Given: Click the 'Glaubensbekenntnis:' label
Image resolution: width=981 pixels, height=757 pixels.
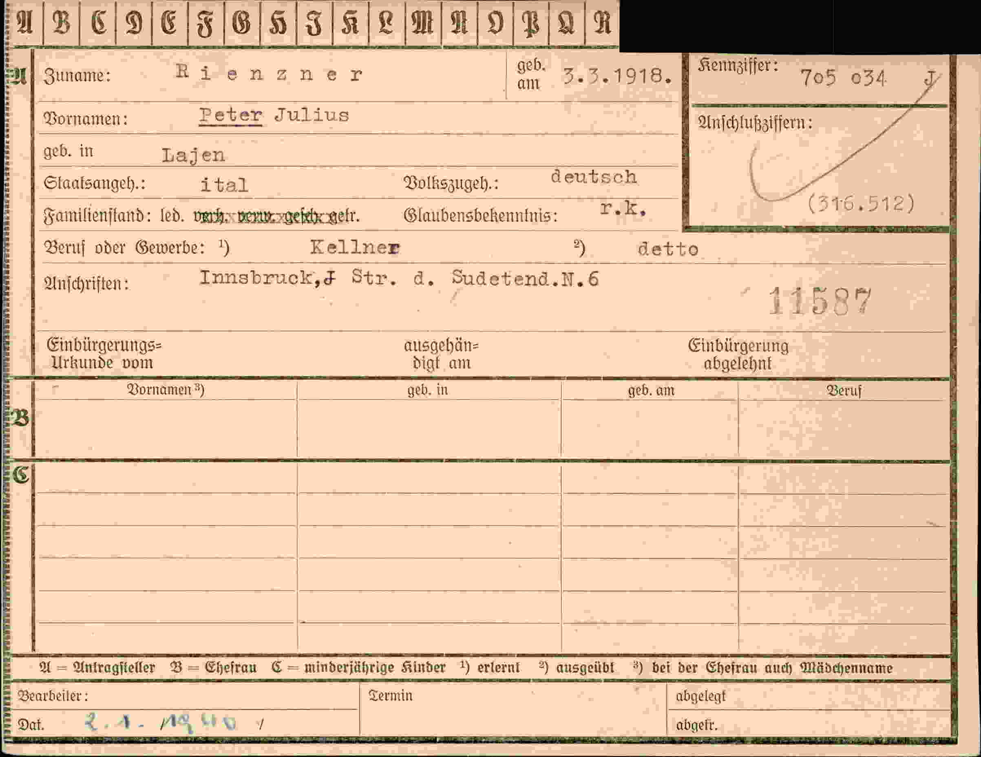Looking at the screenshot, I should pyautogui.click(x=481, y=216).
